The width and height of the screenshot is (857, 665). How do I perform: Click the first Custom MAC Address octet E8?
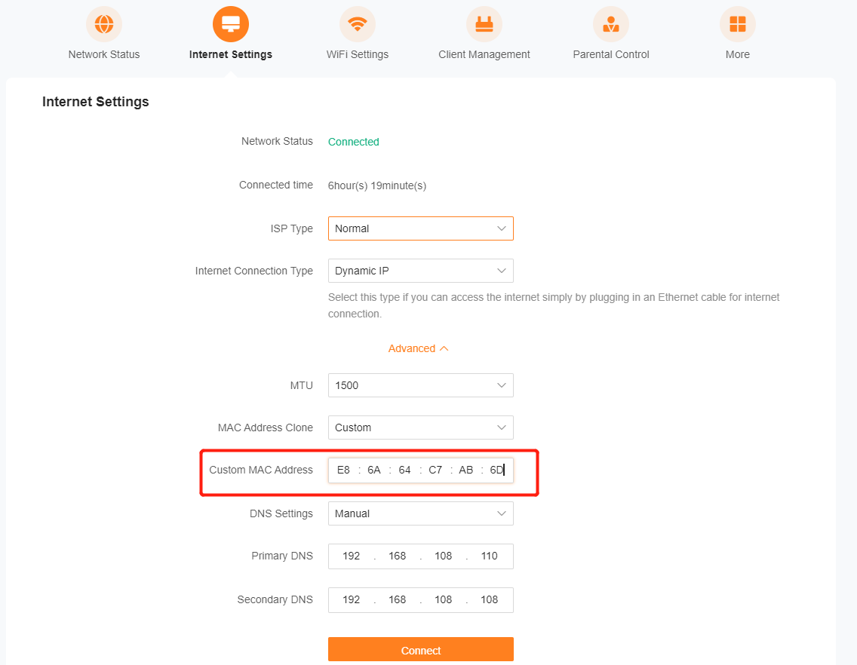[343, 470]
